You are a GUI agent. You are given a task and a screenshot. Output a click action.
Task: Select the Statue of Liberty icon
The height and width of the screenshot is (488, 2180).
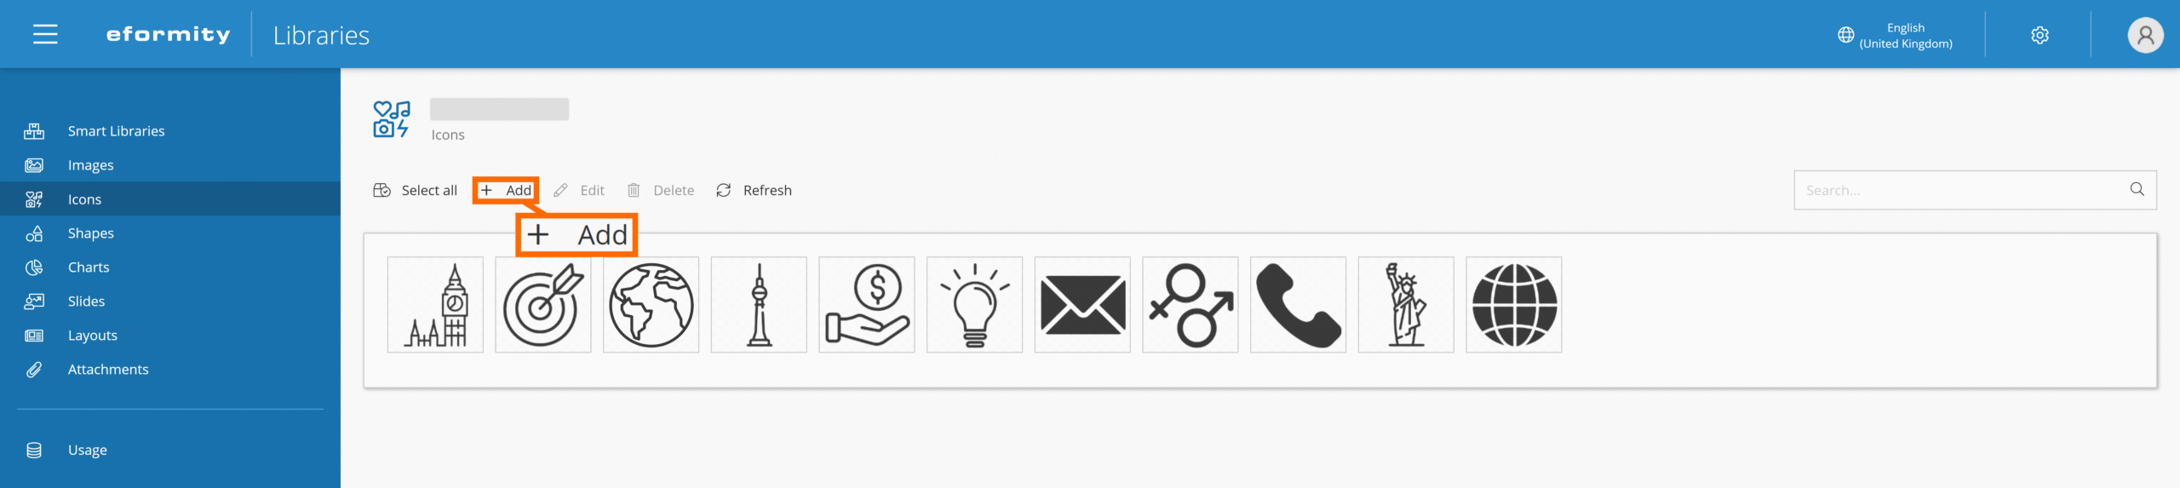[1406, 305]
